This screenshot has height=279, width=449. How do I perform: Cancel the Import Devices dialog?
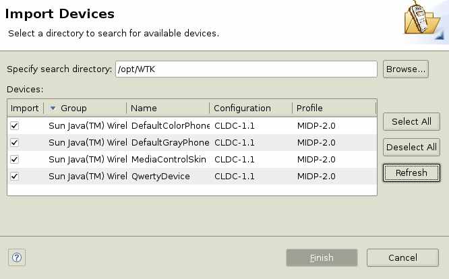click(x=402, y=258)
